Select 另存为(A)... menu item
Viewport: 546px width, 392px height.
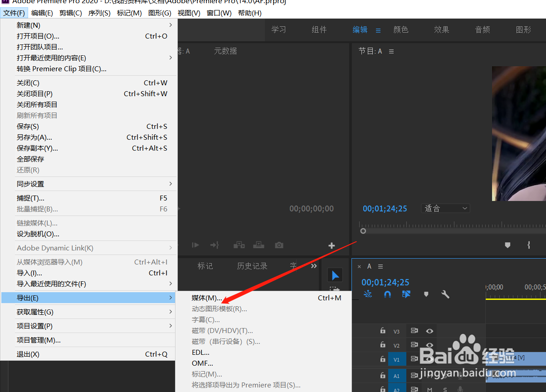tap(89, 137)
